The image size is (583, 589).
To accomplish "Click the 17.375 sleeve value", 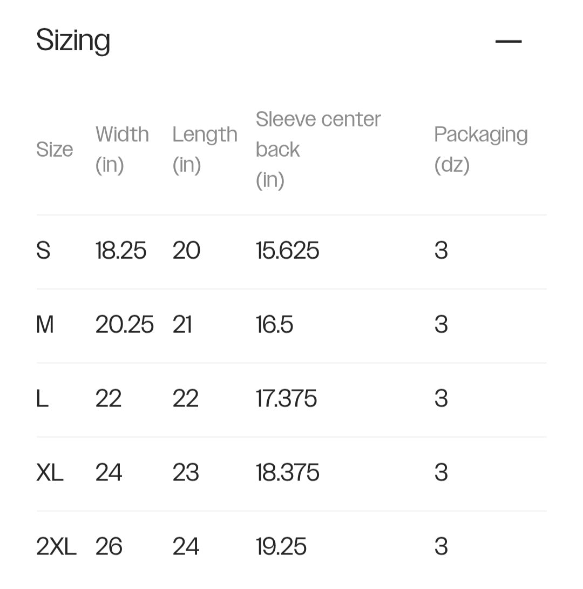I will coord(286,399).
